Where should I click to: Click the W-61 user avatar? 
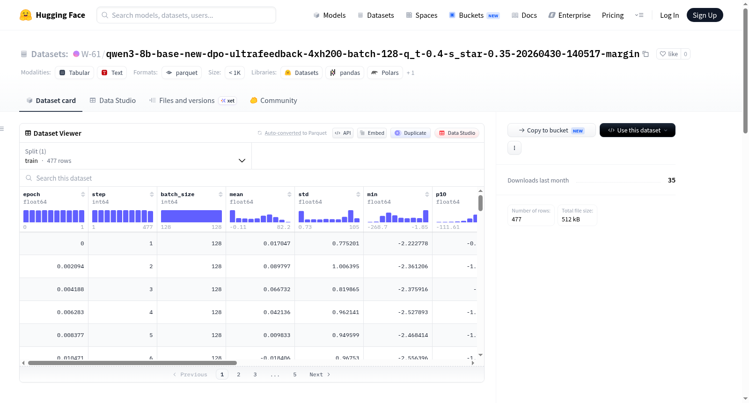[76, 54]
